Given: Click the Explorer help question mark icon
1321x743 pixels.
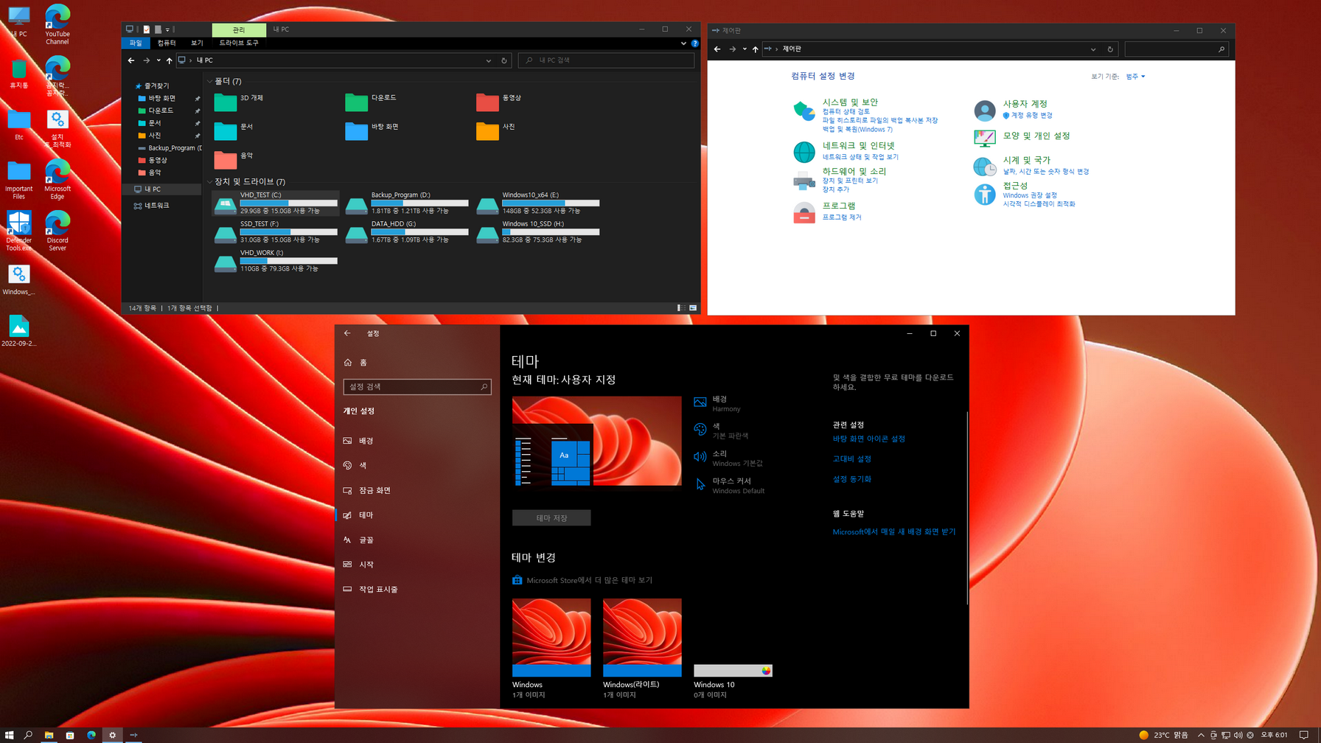Looking at the screenshot, I should click(x=694, y=43).
